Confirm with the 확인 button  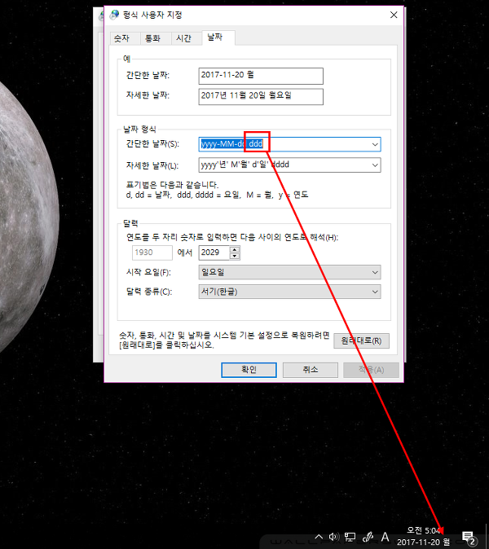(x=249, y=370)
